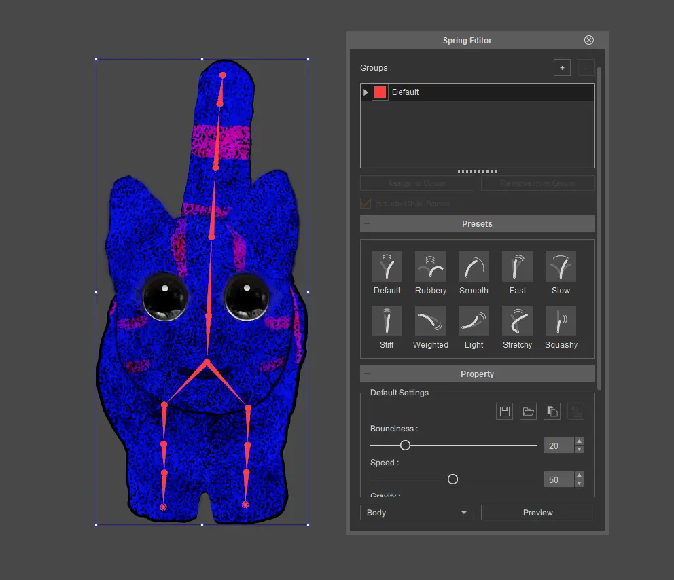This screenshot has width=674, height=580.
Task: Increase Bounciness with the up arrow
Action: pyautogui.click(x=579, y=441)
